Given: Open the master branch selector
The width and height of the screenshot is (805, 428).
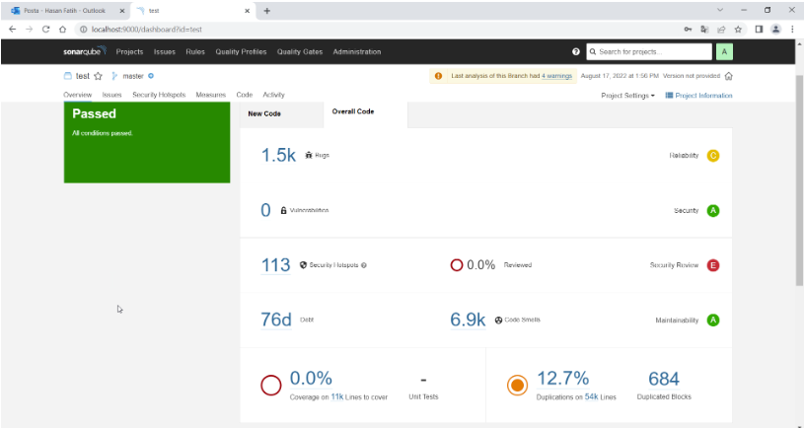Looking at the screenshot, I should [x=132, y=76].
